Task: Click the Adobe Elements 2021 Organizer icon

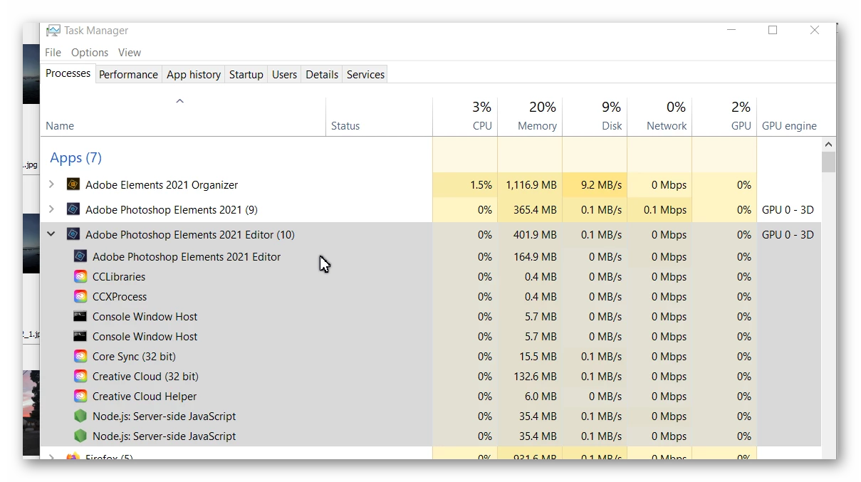Action: click(73, 184)
